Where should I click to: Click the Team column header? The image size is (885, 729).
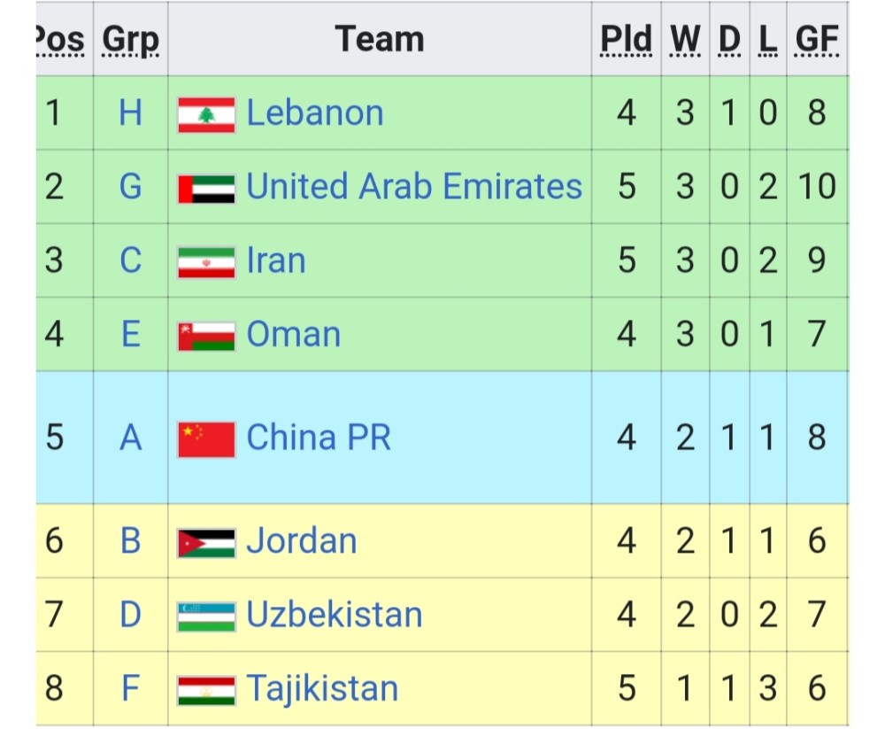point(380,39)
